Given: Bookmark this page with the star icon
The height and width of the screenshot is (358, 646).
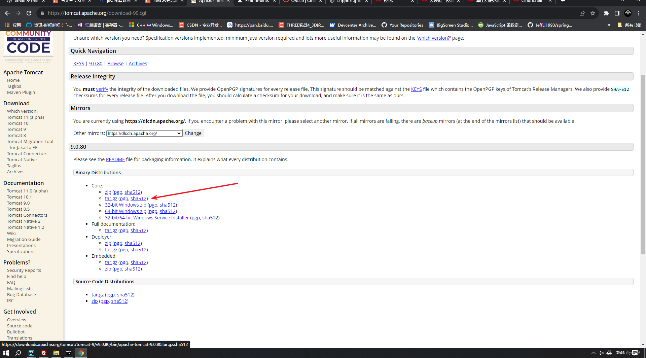Looking at the screenshot, I should pos(593,13).
